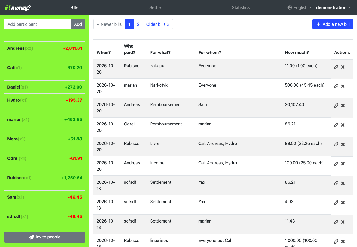Edit the Income bill
357x247 pixels.
336,164
